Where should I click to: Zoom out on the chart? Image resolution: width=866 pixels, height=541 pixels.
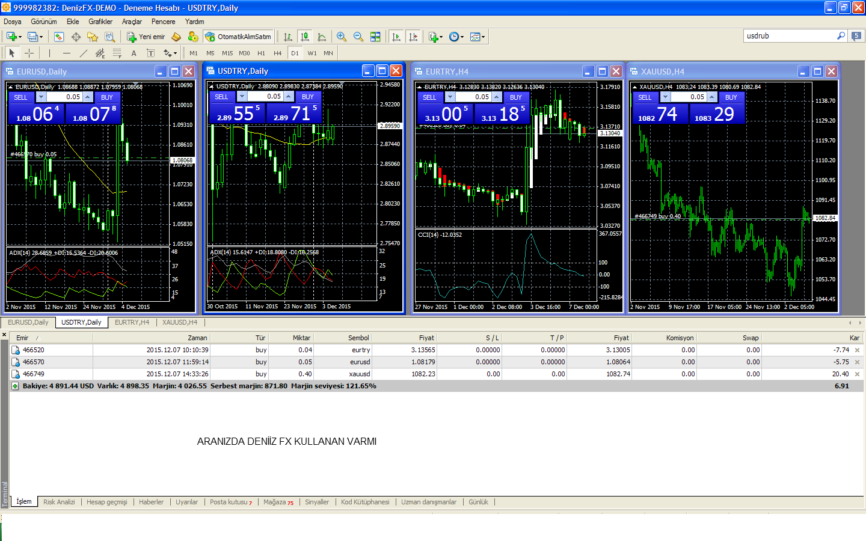[358, 37]
